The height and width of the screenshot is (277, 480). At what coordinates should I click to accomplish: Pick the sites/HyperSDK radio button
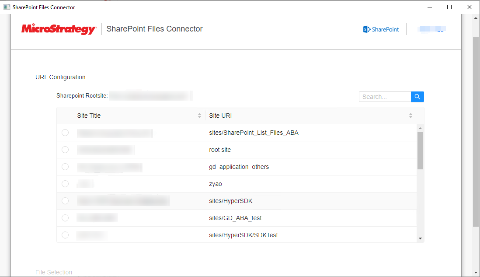[65, 201]
